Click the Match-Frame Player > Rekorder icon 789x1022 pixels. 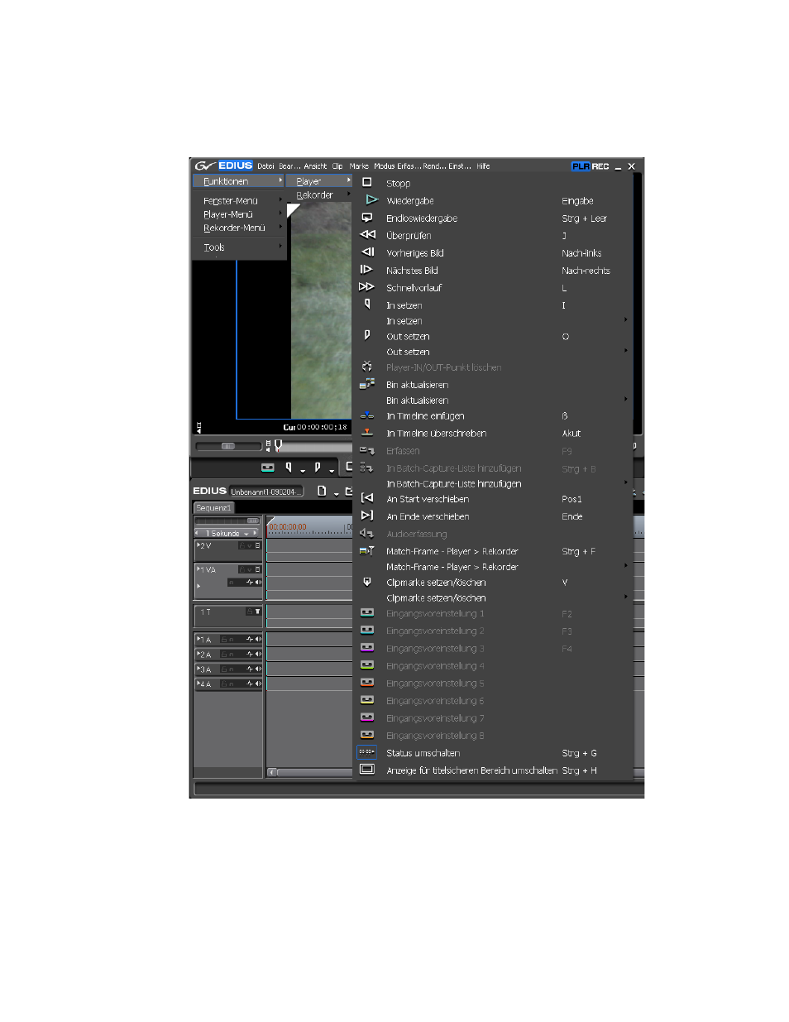click(x=367, y=550)
